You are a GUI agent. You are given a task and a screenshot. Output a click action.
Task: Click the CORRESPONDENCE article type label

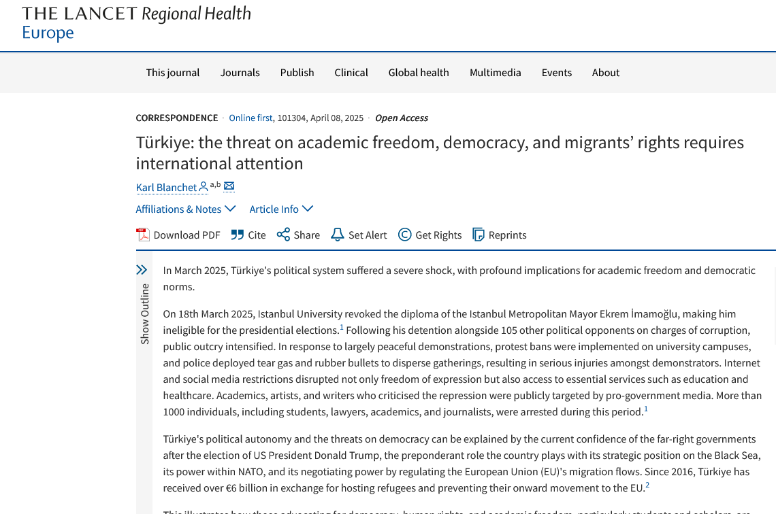(x=177, y=118)
